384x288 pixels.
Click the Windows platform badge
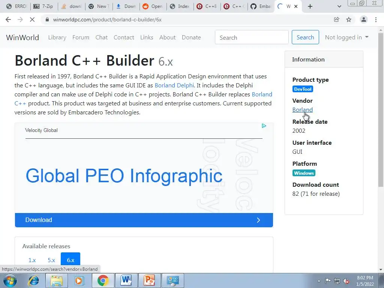[304, 173]
